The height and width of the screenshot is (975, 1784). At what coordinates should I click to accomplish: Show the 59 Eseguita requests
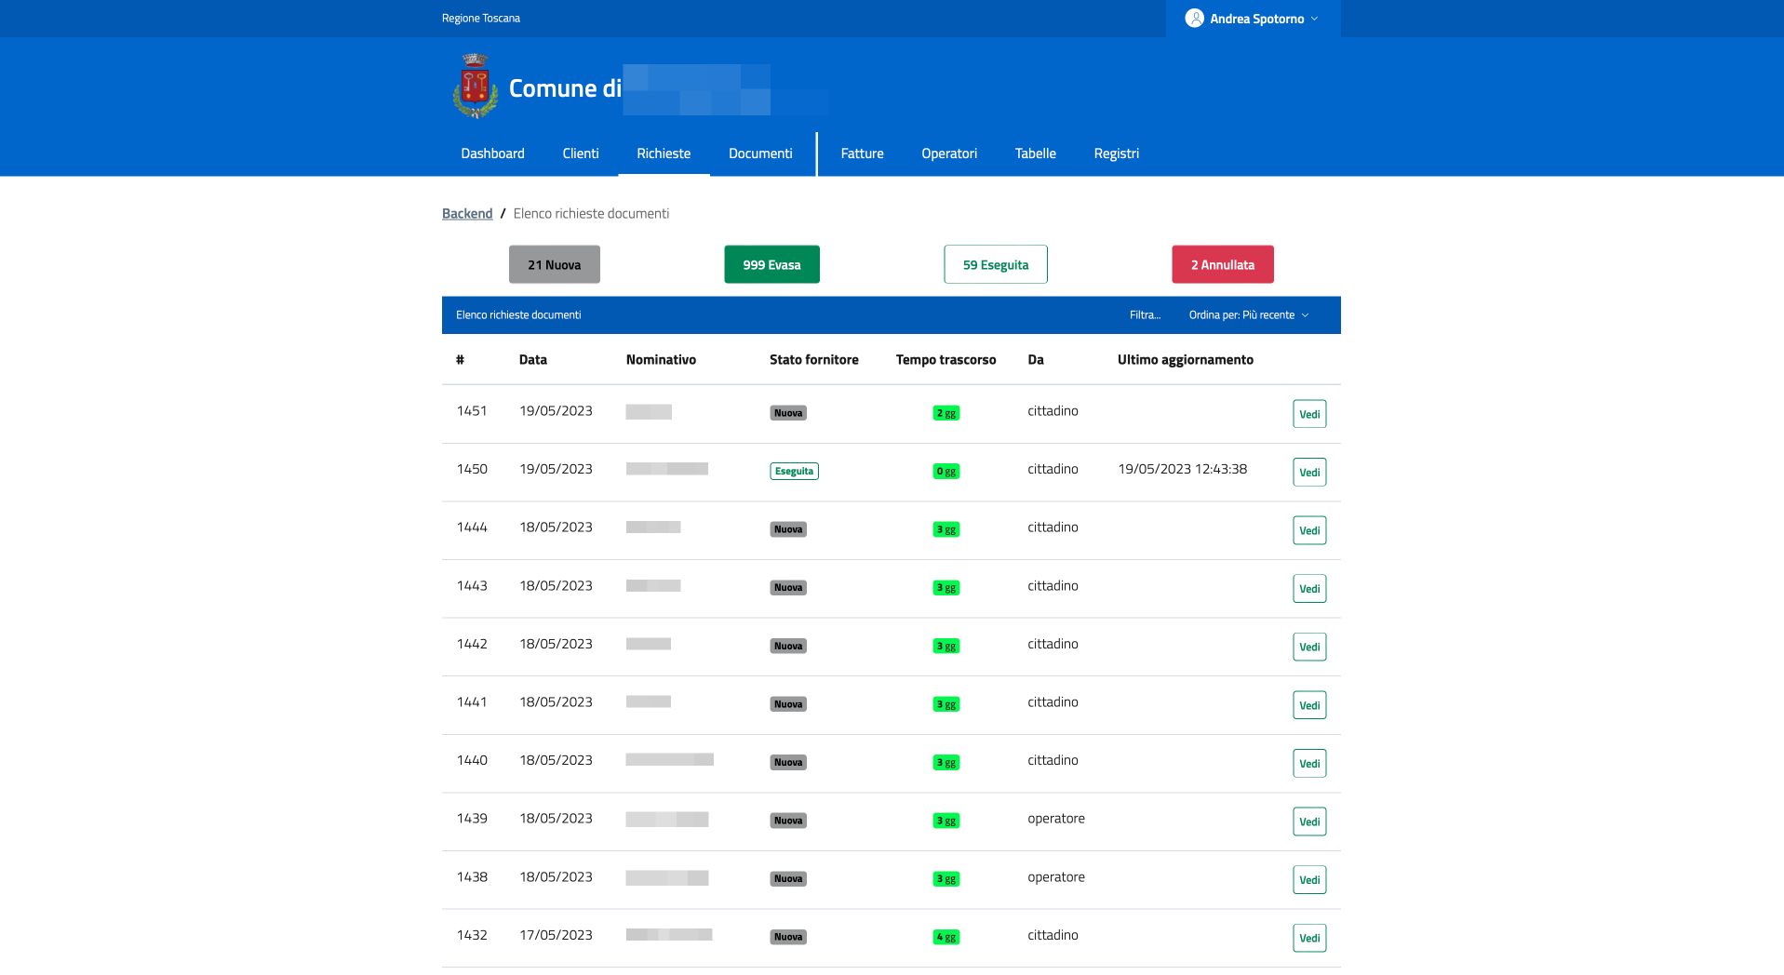click(996, 264)
